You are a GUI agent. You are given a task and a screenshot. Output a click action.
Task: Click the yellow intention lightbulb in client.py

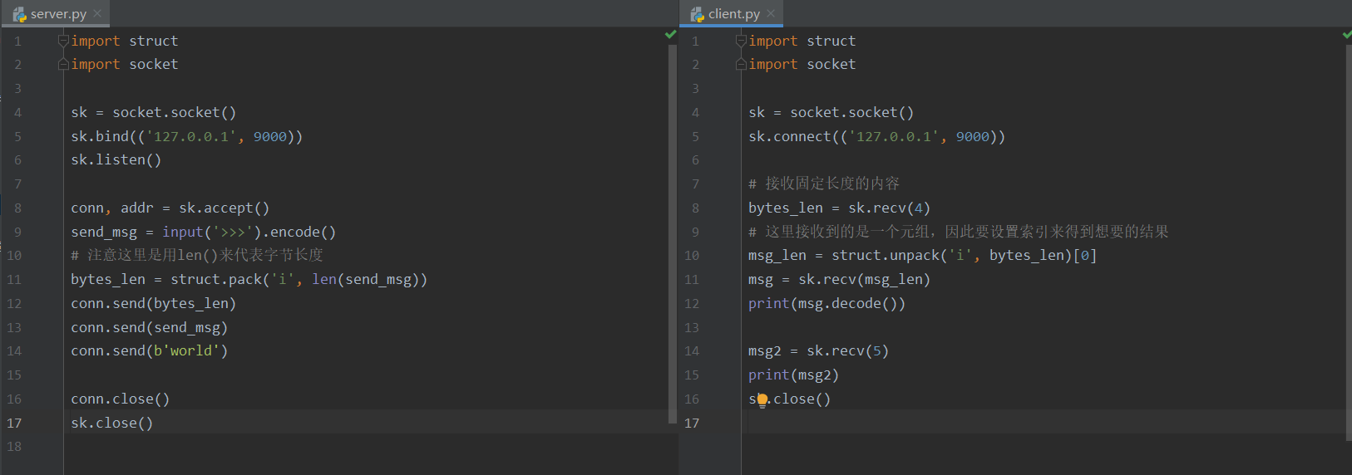(x=762, y=400)
